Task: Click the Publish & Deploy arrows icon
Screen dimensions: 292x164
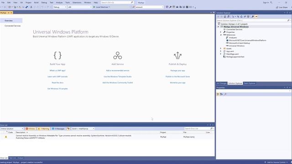Action: 177,56
